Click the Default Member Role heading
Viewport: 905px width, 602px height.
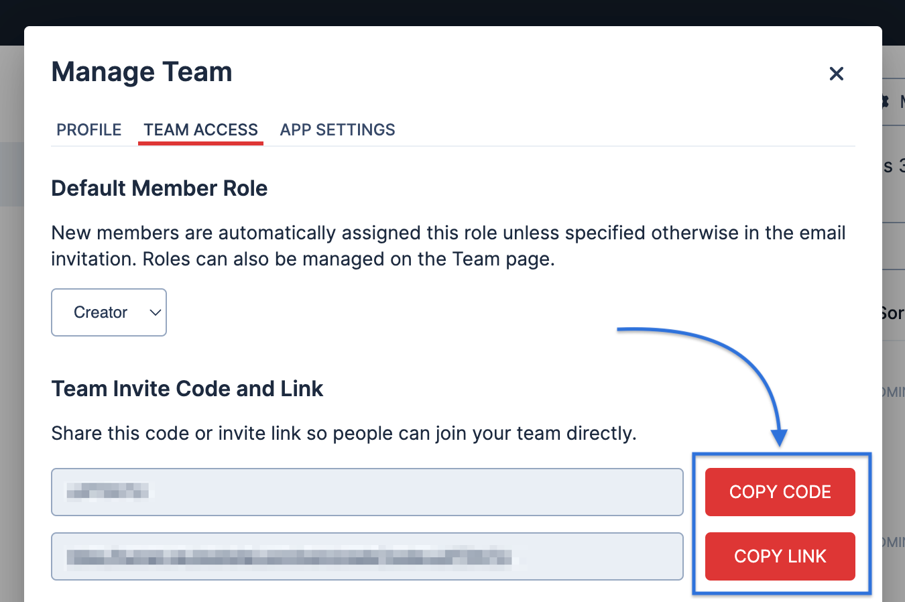point(159,188)
